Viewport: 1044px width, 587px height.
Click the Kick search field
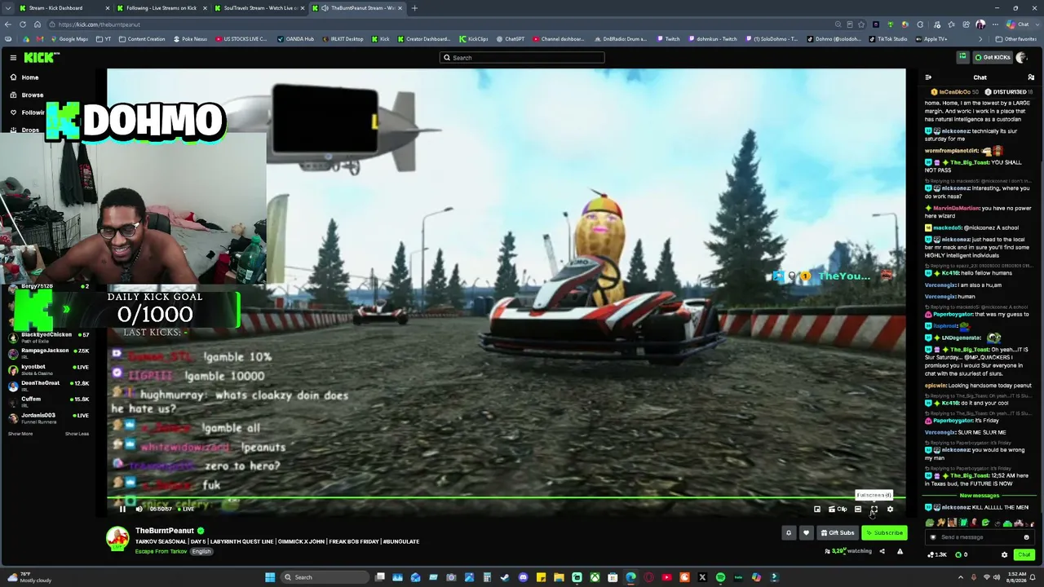pos(522,58)
